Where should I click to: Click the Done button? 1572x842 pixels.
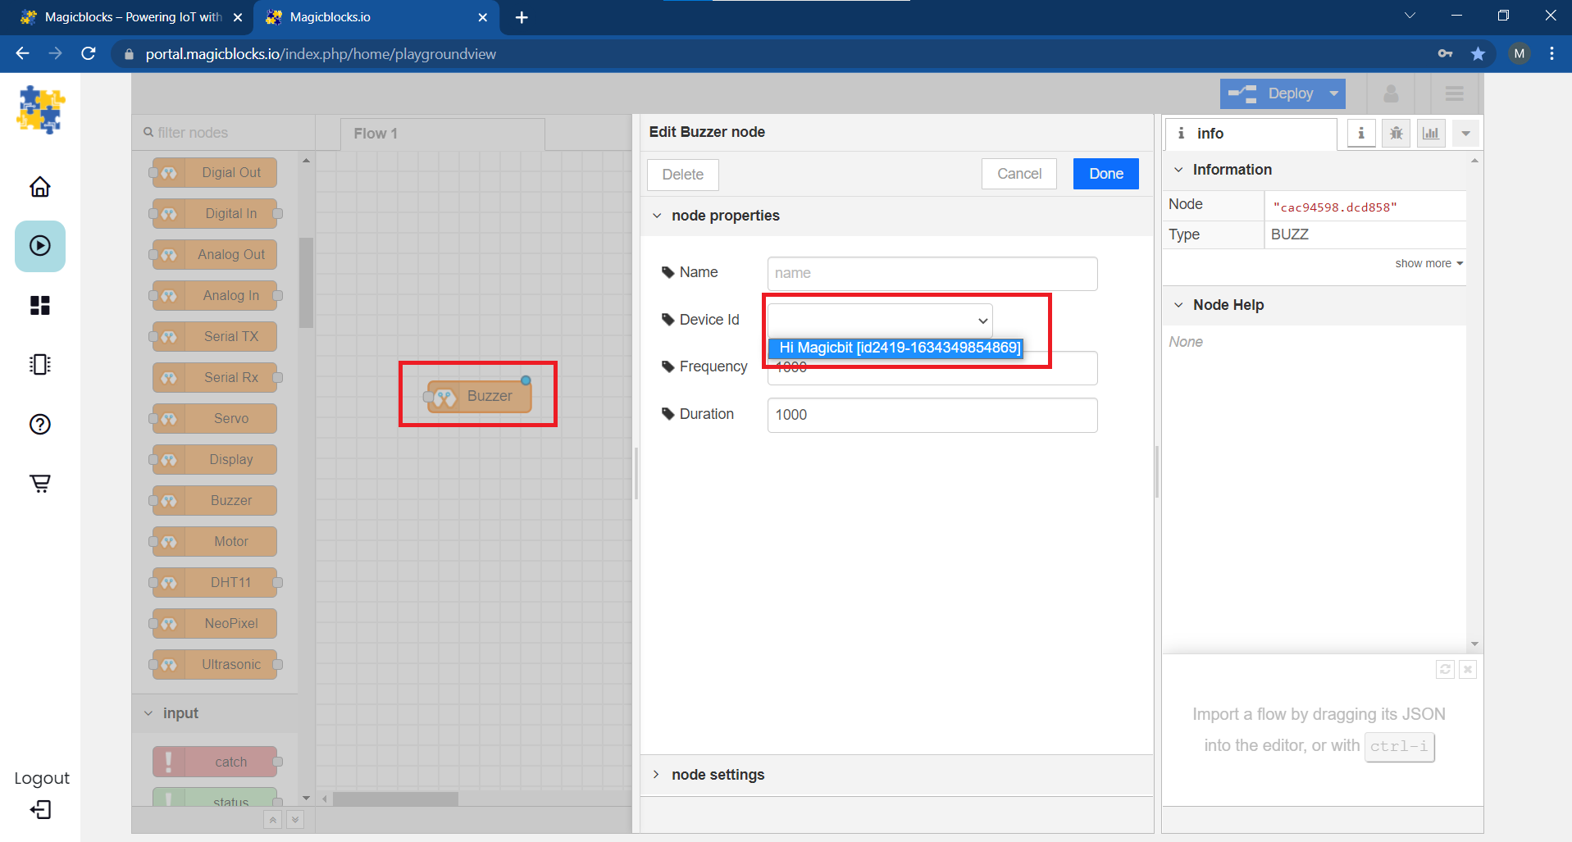pyautogui.click(x=1105, y=174)
